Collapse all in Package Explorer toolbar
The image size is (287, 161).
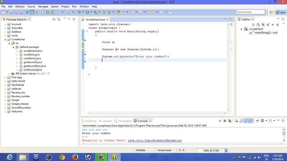(54, 19)
